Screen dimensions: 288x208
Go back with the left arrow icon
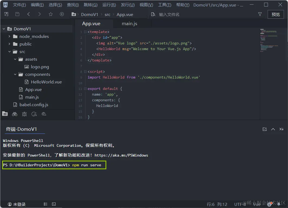click(x=28, y=14)
